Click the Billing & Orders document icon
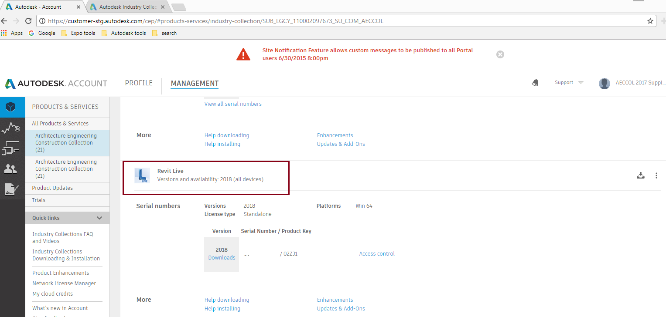Screen dimensions: 666x317 point(12,189)
